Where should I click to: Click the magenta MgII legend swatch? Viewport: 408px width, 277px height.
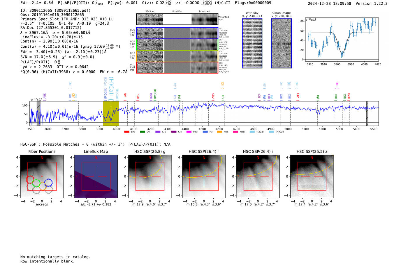[189, 132]
